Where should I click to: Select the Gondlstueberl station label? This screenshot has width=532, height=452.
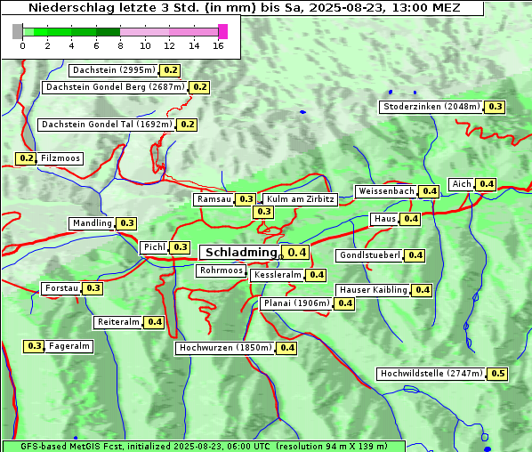tap(370, 255)
